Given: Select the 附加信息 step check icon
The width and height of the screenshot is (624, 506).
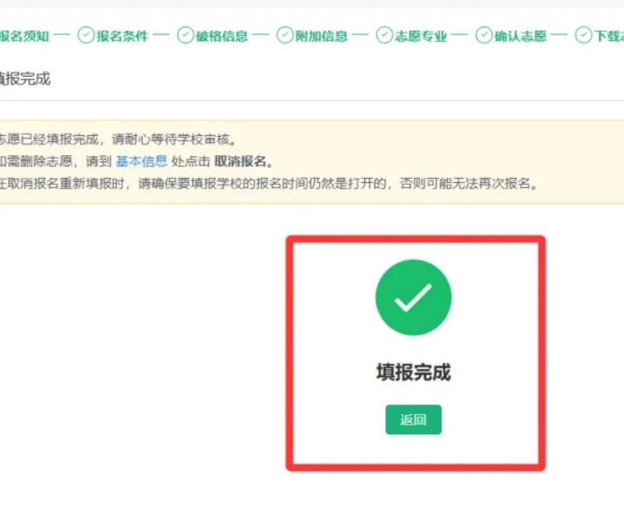Looking at the screenshot, I should 285,35.
